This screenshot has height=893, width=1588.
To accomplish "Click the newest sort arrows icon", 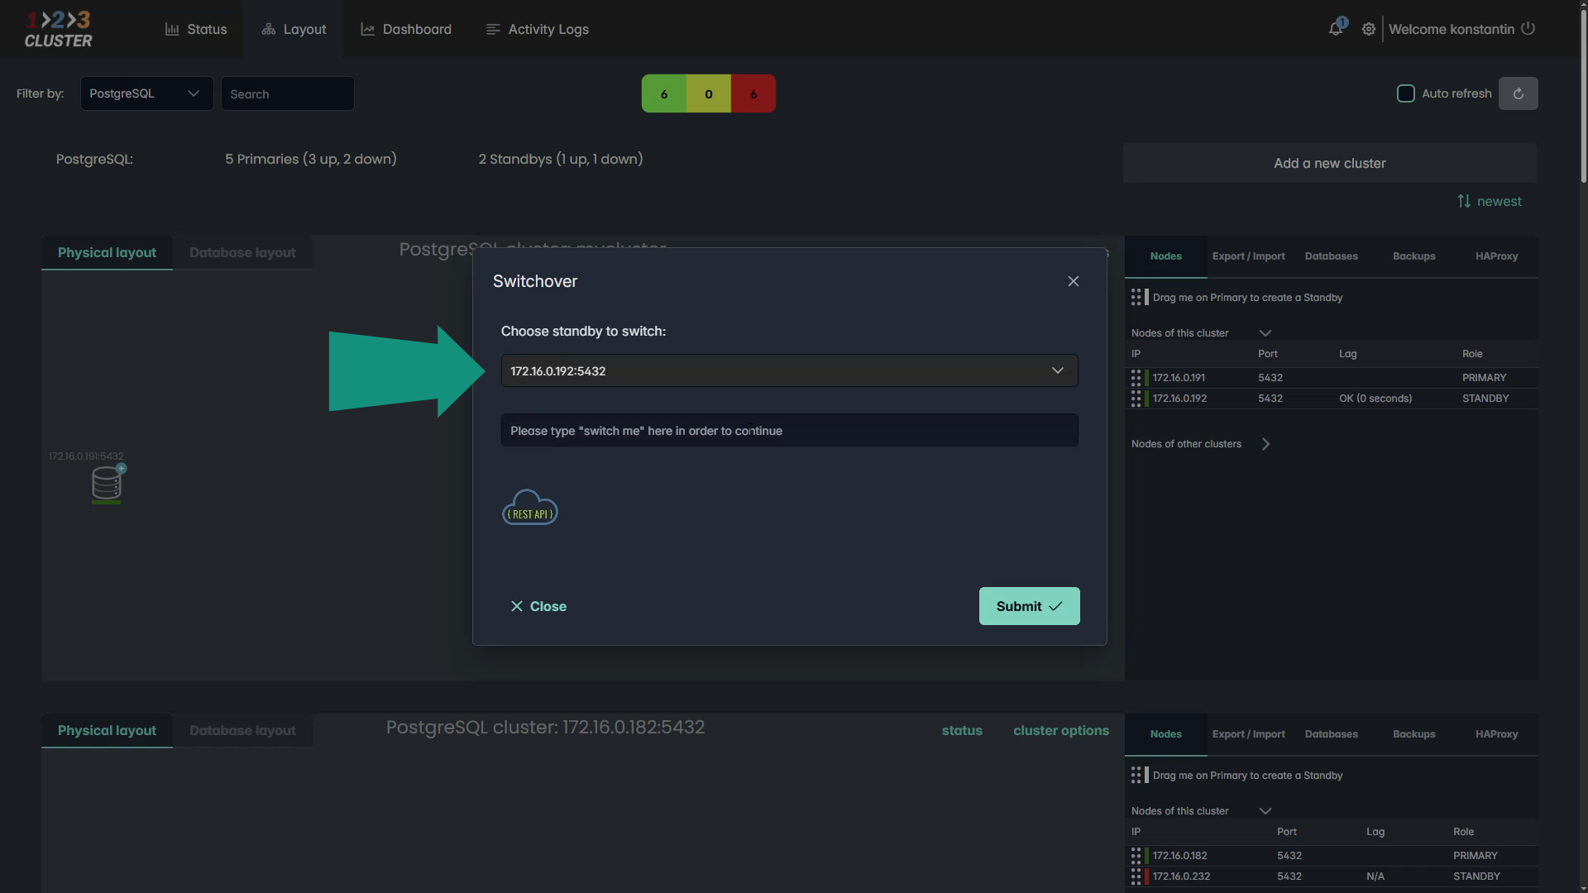I will [1464, 201].
